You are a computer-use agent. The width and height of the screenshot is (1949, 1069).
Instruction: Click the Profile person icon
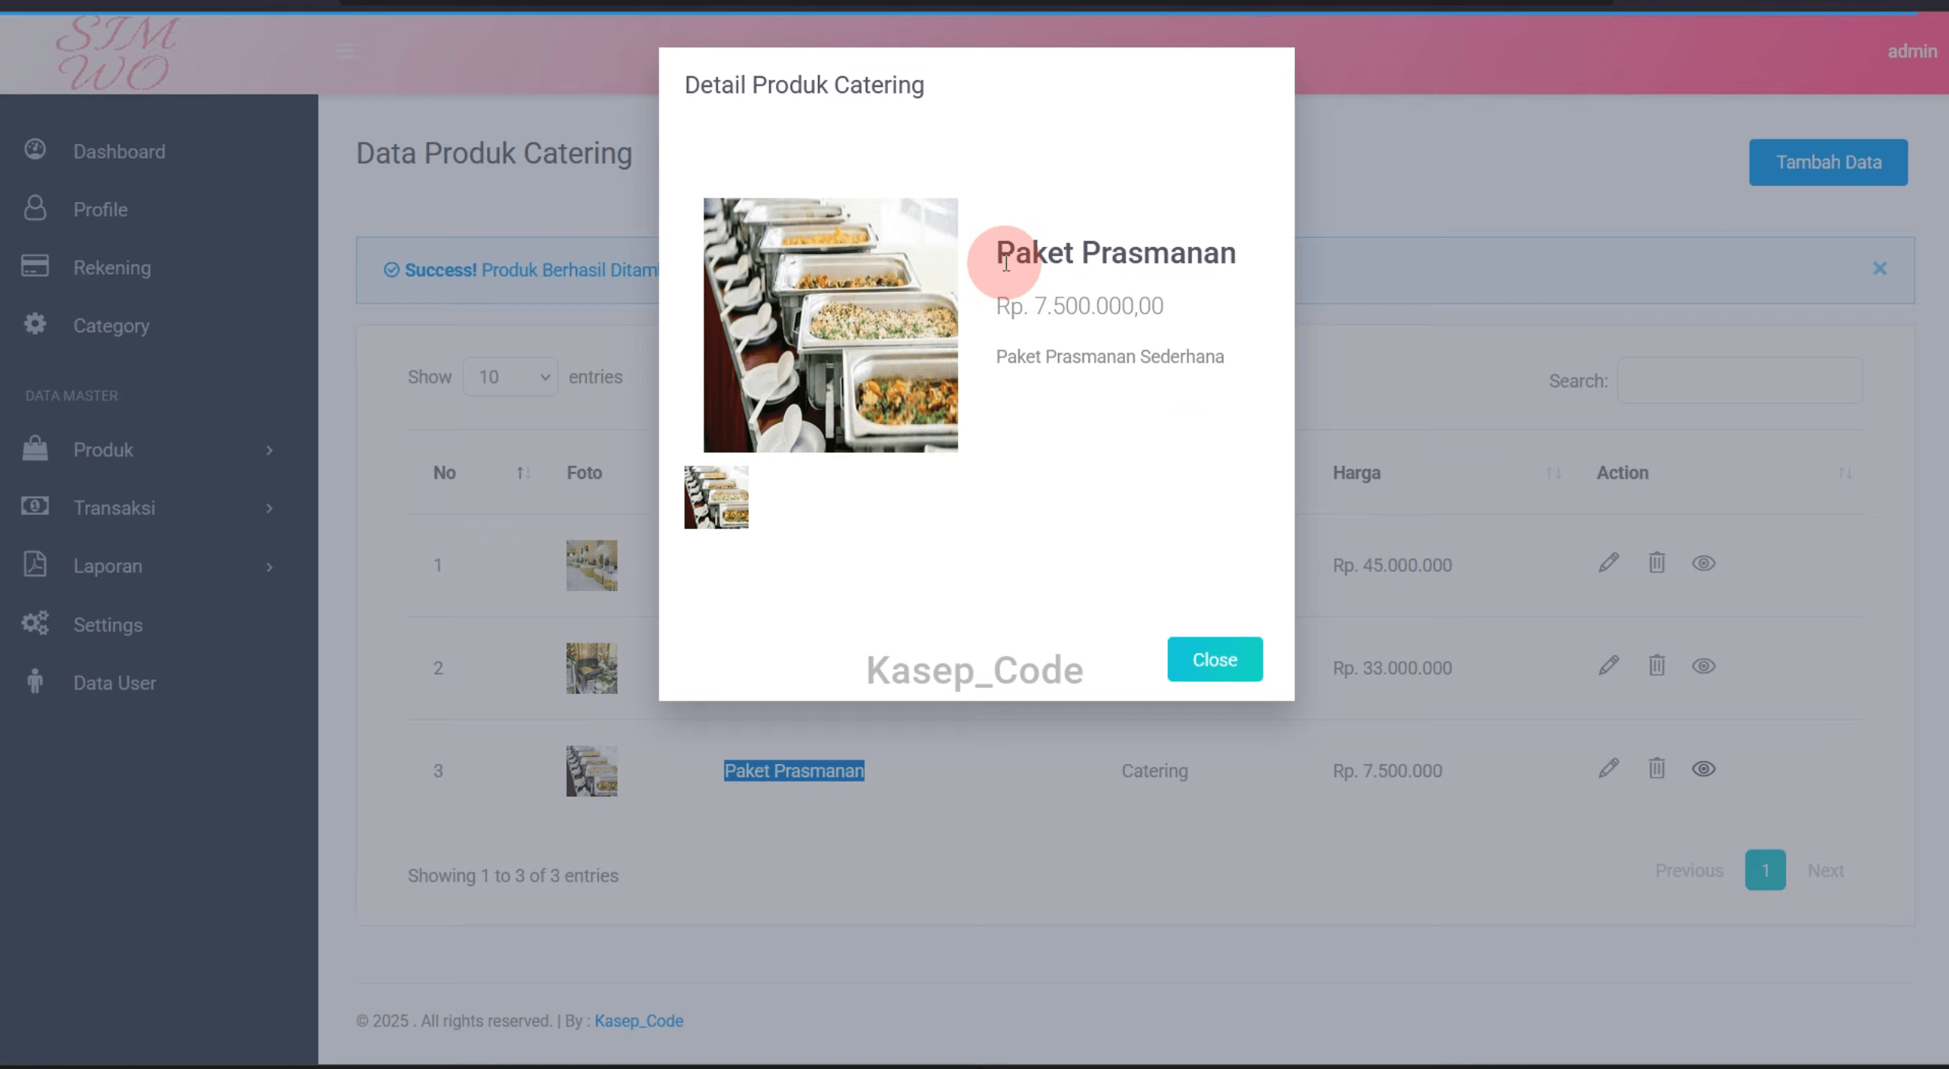[35, 207]
